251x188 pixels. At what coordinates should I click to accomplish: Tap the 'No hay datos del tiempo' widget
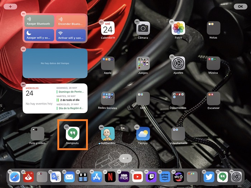click(x=55, y=63)
